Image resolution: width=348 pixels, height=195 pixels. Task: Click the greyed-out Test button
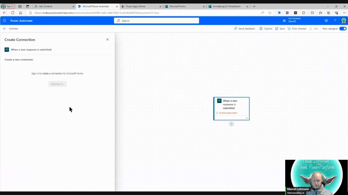[x=314, y=28]
